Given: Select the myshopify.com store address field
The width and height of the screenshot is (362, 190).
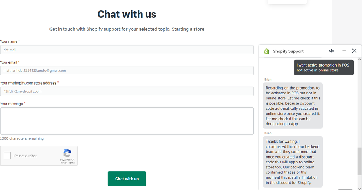Looking at the screenshot, I should (127, 91).
